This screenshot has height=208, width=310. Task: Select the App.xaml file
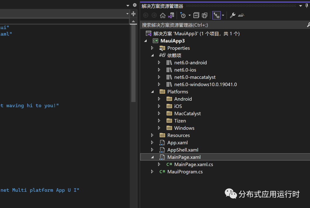(x=178, y=143)
